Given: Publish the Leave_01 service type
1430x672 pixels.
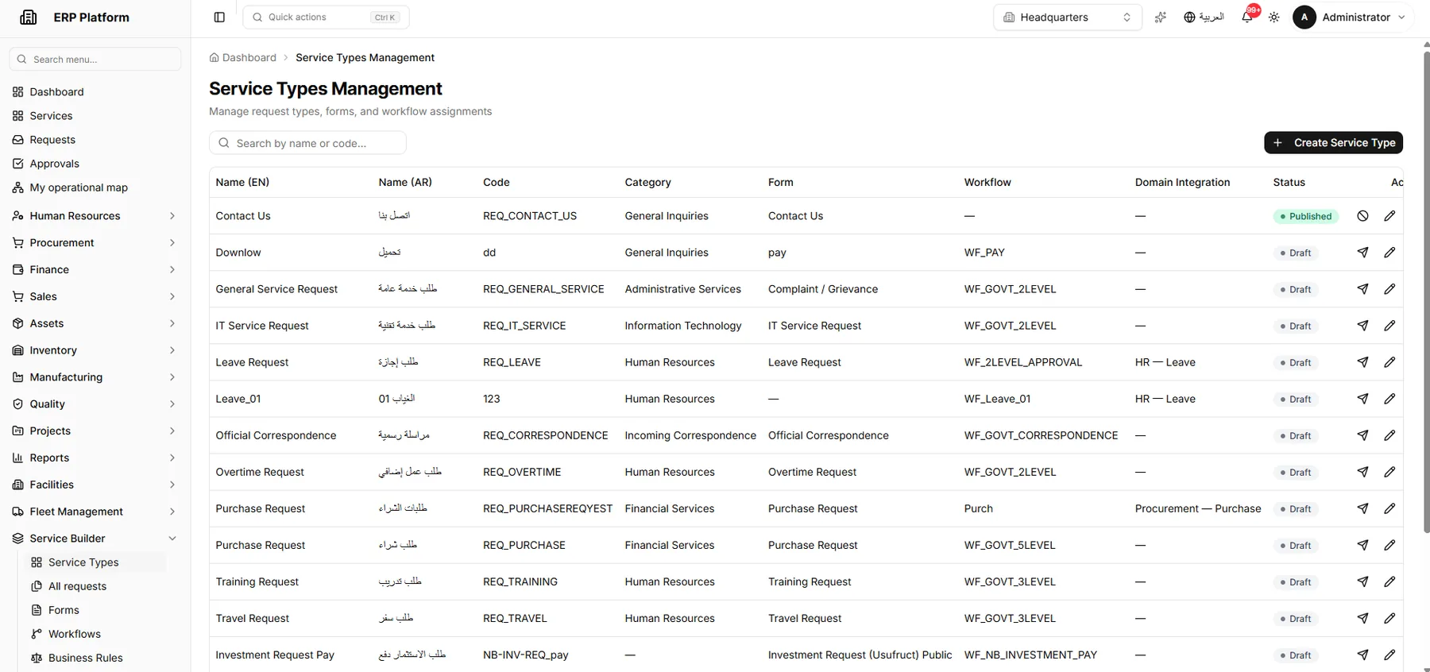Looking at the screenshot, I should [x=1362, y=399].
